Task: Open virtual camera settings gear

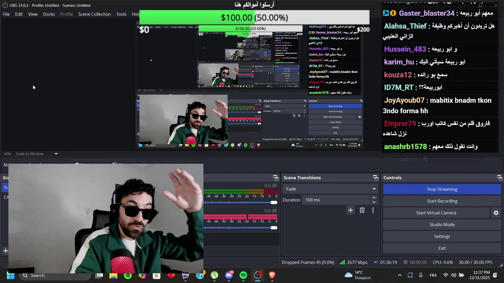Action: click(x=496, y=213)
